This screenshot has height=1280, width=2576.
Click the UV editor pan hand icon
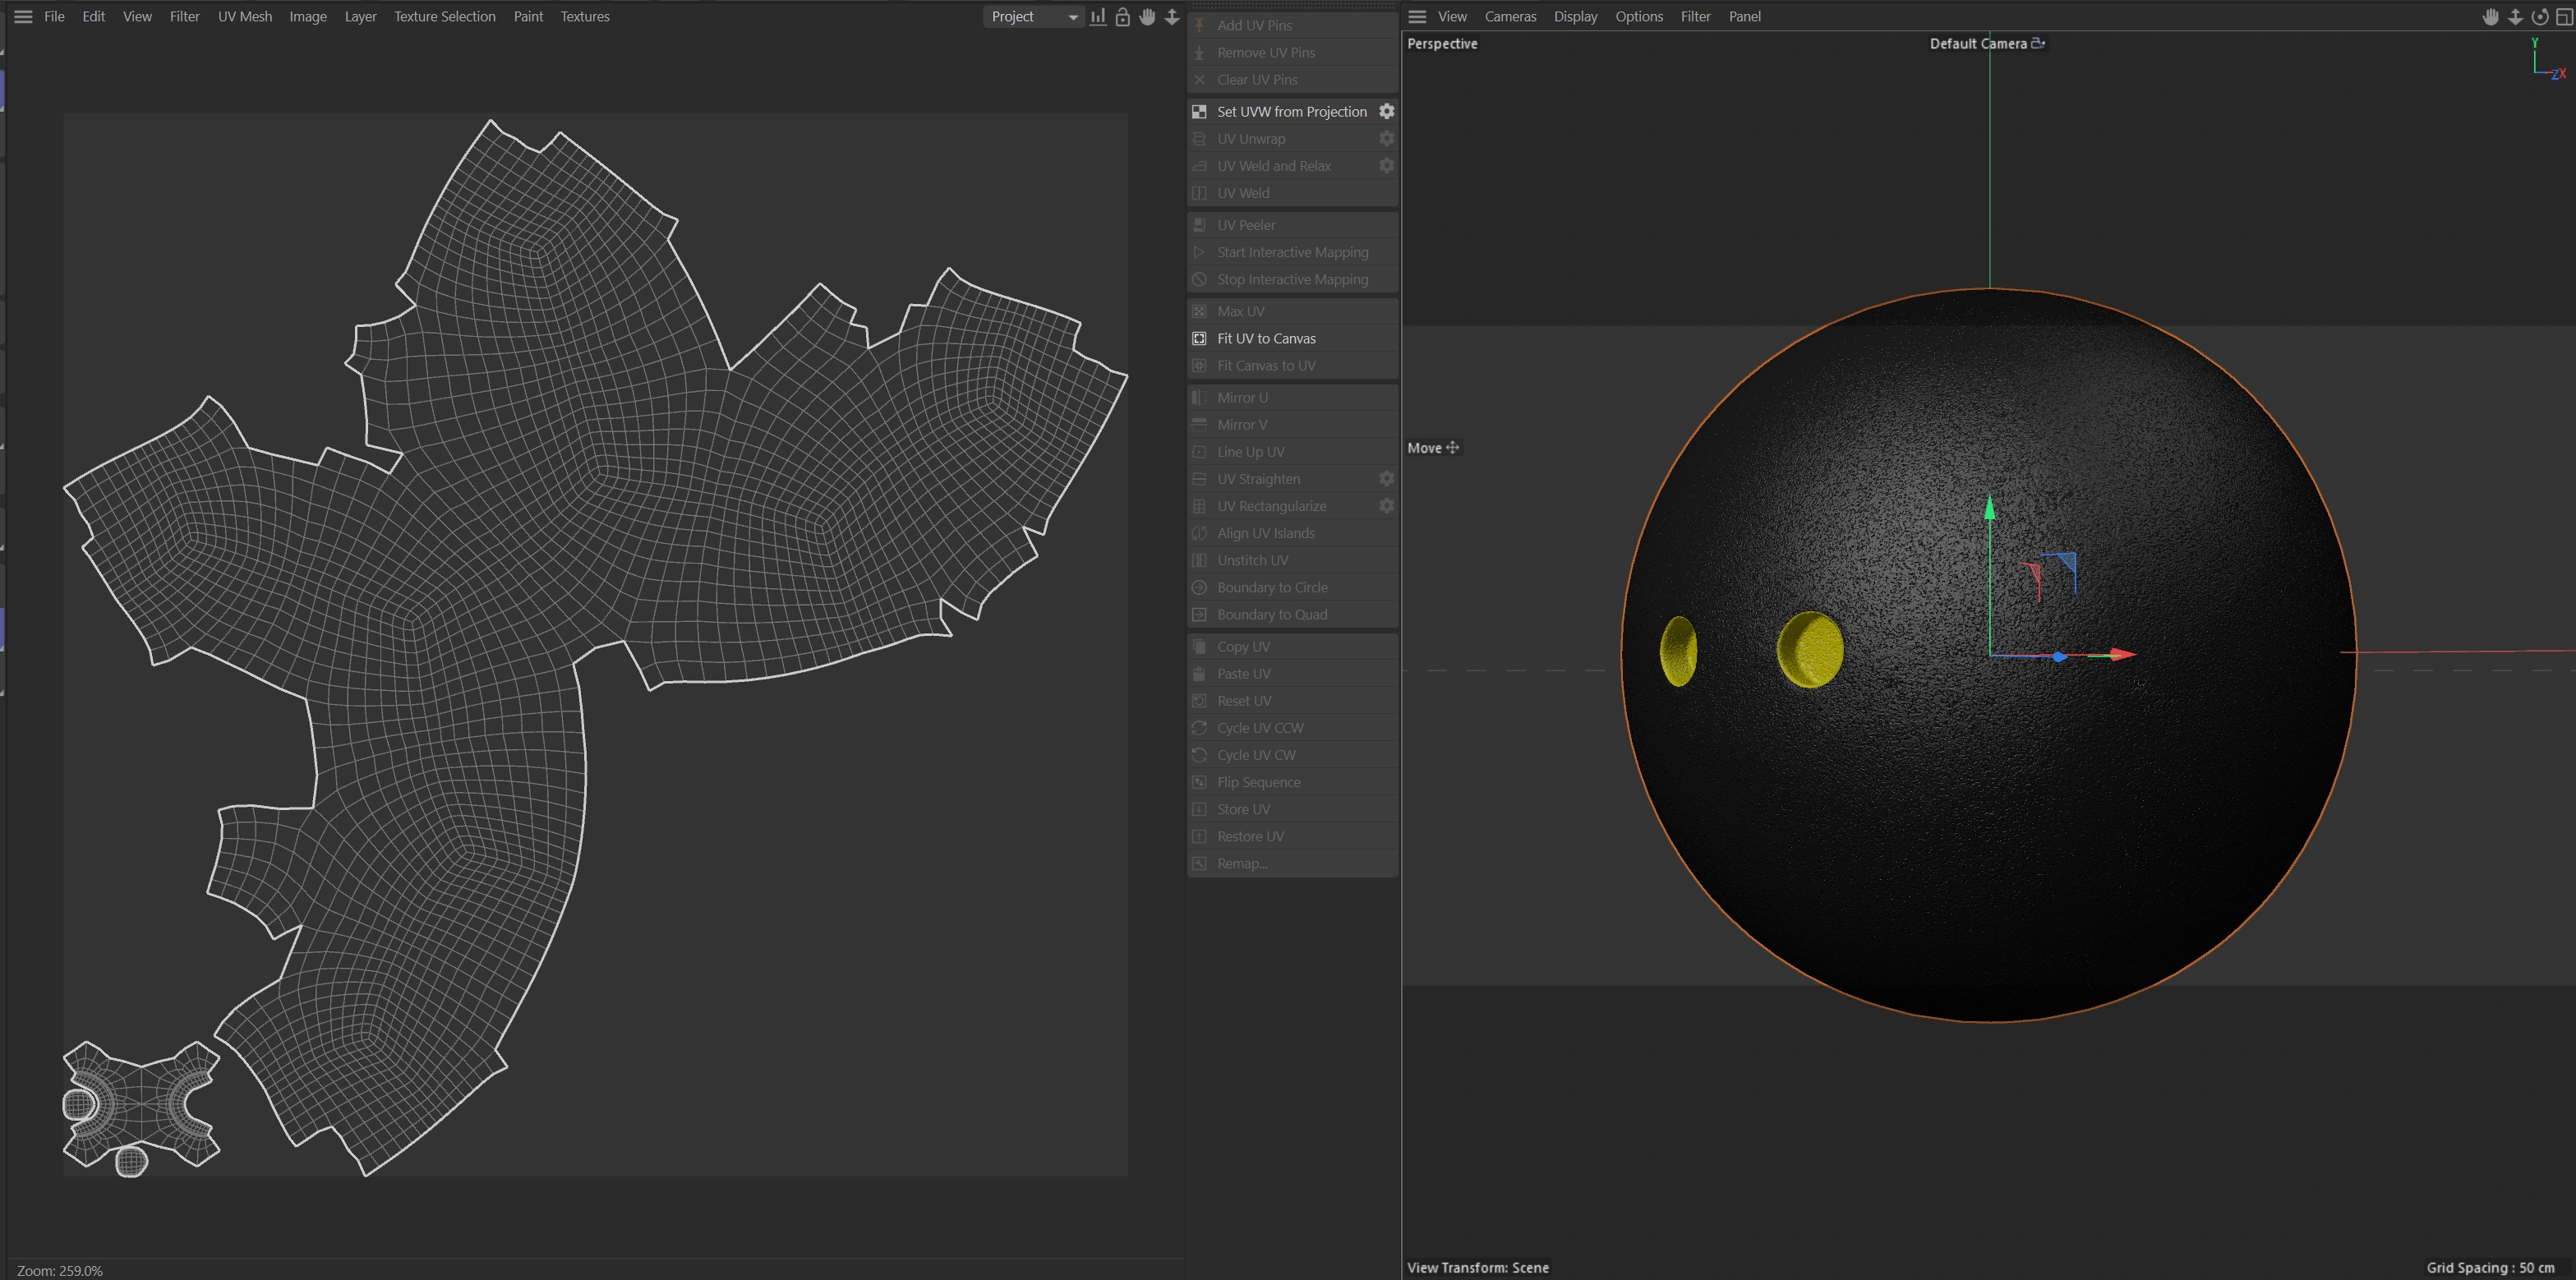pyautogui.click(x=1147, y=17)
